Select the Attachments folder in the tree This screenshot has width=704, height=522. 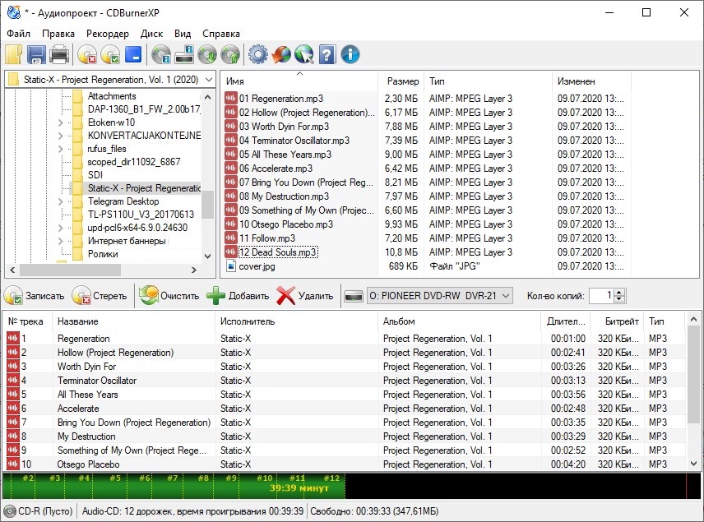pos(112,96)
